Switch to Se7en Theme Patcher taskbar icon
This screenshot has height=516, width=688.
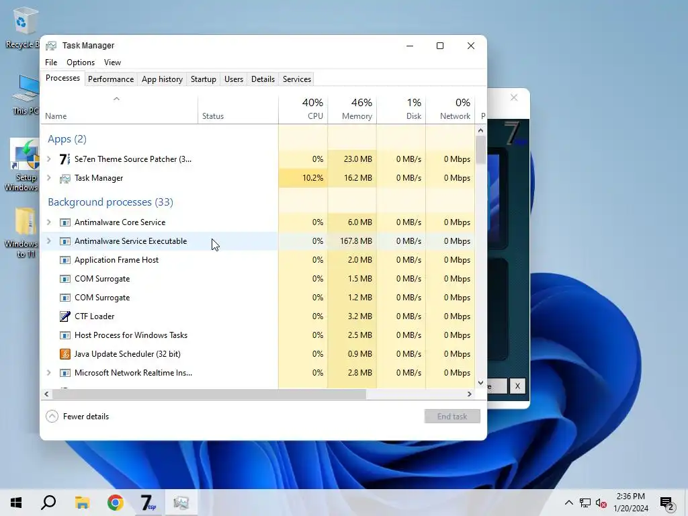pos(148,503)
